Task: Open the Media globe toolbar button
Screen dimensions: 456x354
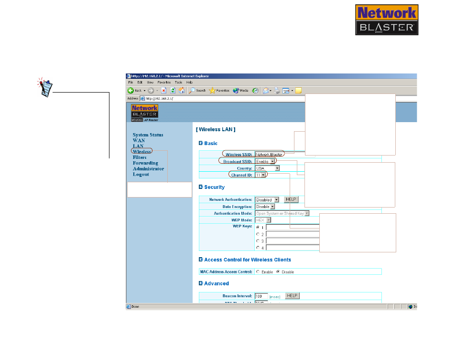Action: click(x=240, y=91)
